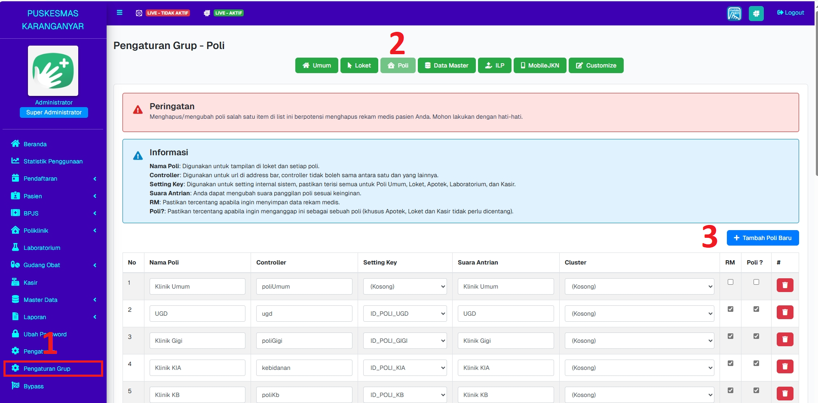Viewport: 818px width, 403px height.
Task: Click the Logout link
Action: coord(790,13)
